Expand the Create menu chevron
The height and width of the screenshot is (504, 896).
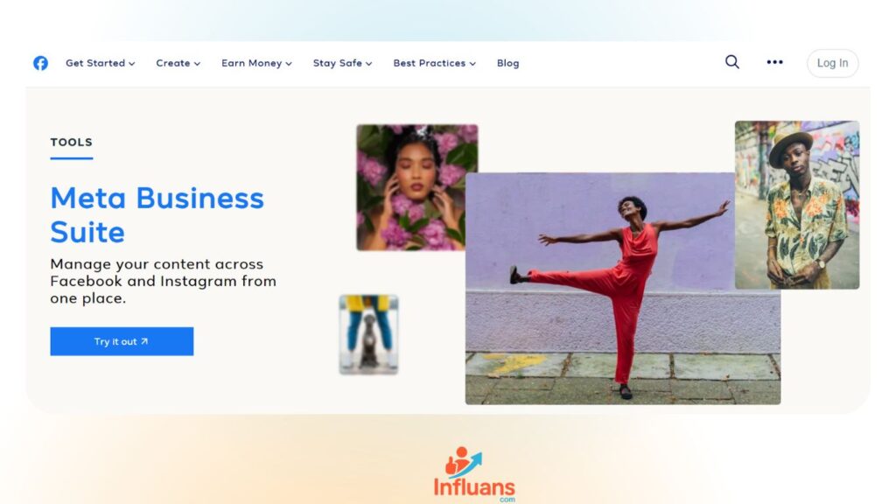point(197,64)
